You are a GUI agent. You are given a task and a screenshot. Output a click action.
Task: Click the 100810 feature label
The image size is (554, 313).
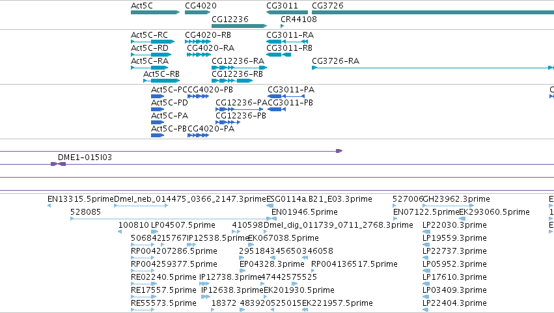[x=133, y=225]
